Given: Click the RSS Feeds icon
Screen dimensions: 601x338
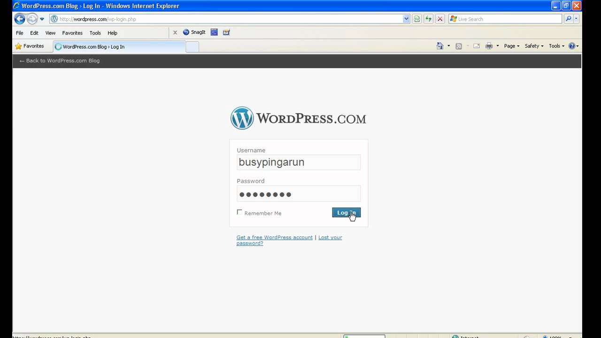Looking at the screenshot, I should click(x=459, y=46).
